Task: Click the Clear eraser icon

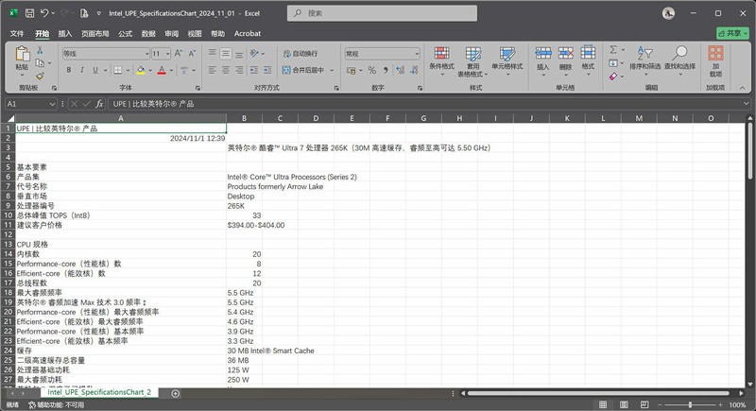Action: (613, 77)
